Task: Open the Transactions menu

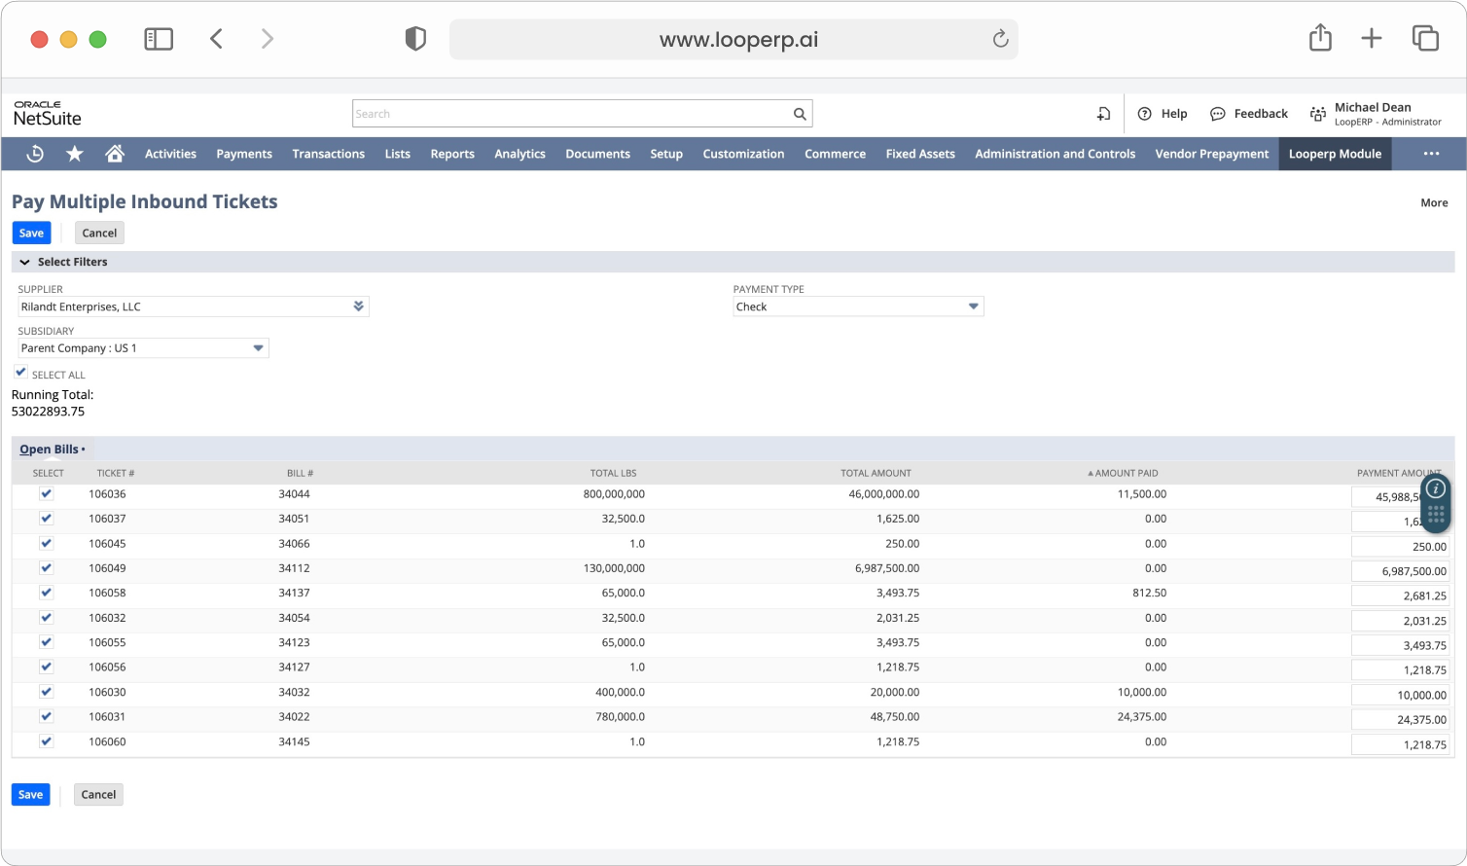Action: point(329,154)
